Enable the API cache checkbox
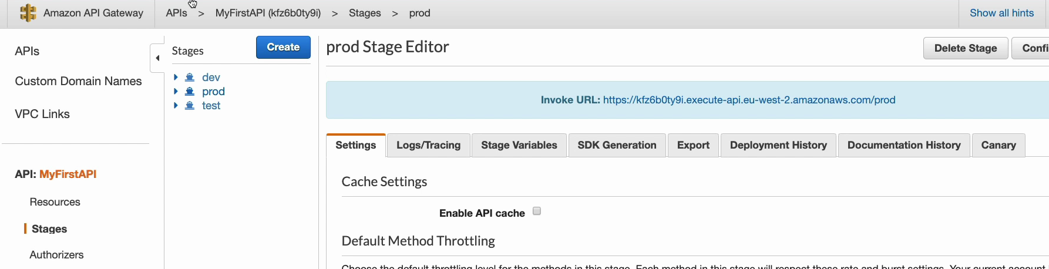Screen dimensions: 1049x269 coord(537,211)
